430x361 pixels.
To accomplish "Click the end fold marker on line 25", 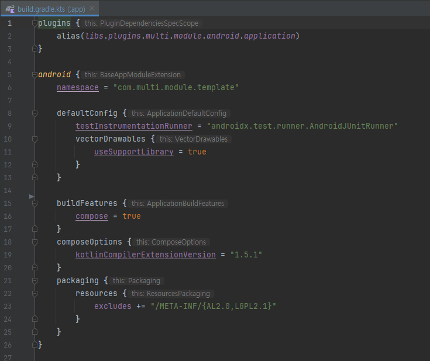I will click(x=35, y=332).
